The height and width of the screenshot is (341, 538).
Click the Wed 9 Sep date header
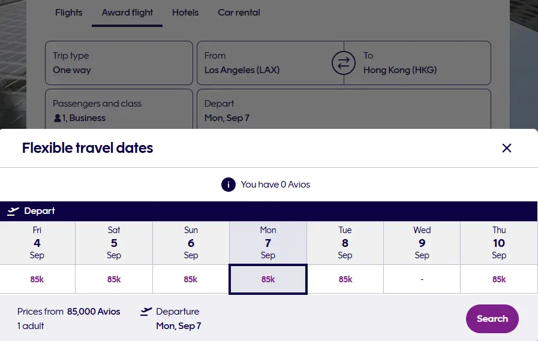(422, 243)
